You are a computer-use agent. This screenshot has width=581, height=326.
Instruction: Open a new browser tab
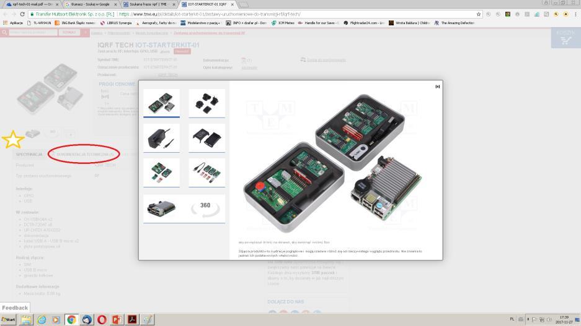(x=244, y=4)
